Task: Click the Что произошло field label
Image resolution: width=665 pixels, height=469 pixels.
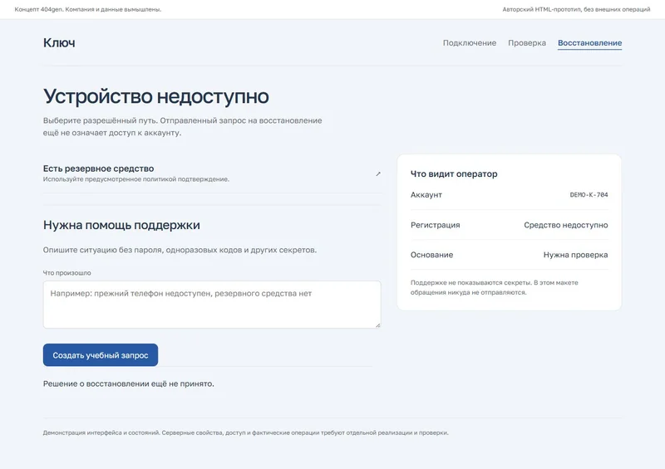Action: point(67,273)
